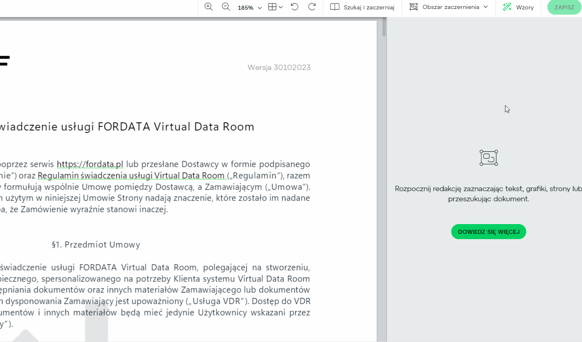Open the page layout view icon
Viewport: 582px width, 342px height.
point(272,7)
